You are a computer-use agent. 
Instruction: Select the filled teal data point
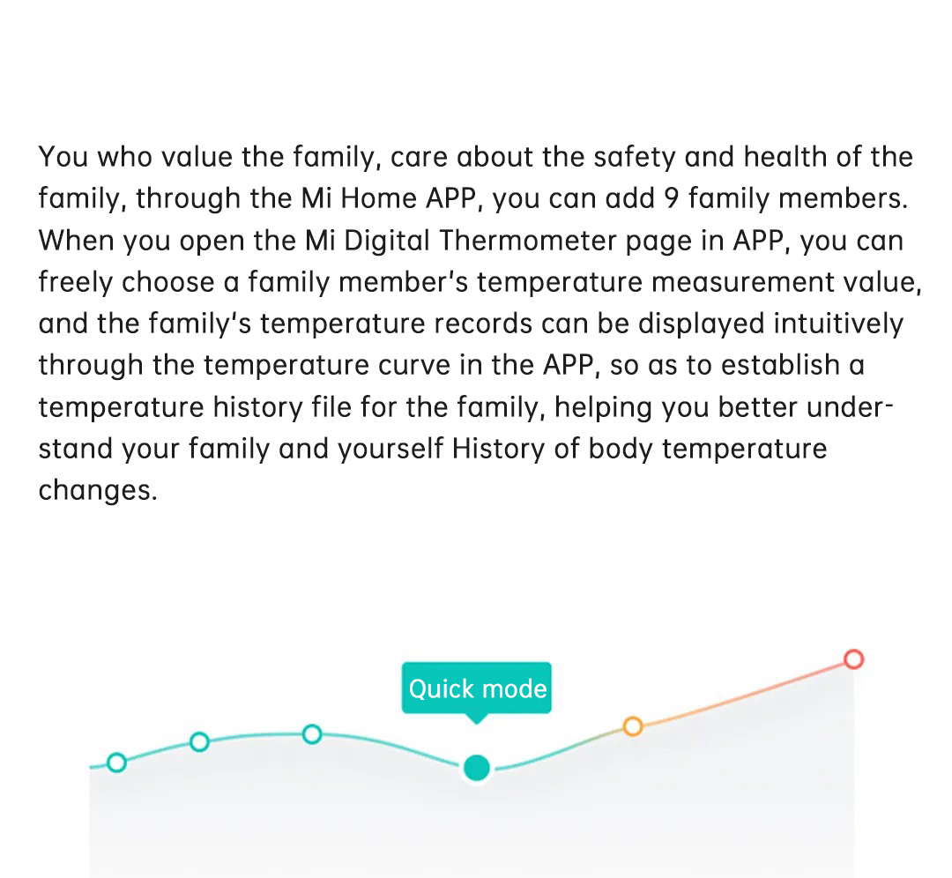[477, 768]
